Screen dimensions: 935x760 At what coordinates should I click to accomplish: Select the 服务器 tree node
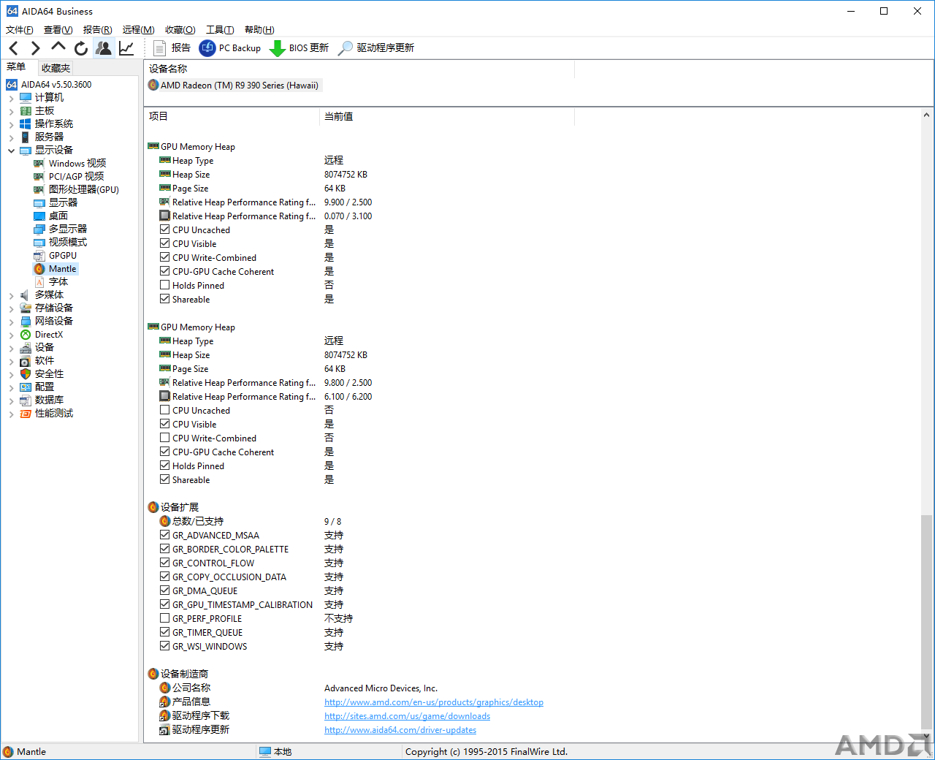(x=49, y=137)
